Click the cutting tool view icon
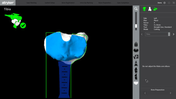 [x=136, y=63]
